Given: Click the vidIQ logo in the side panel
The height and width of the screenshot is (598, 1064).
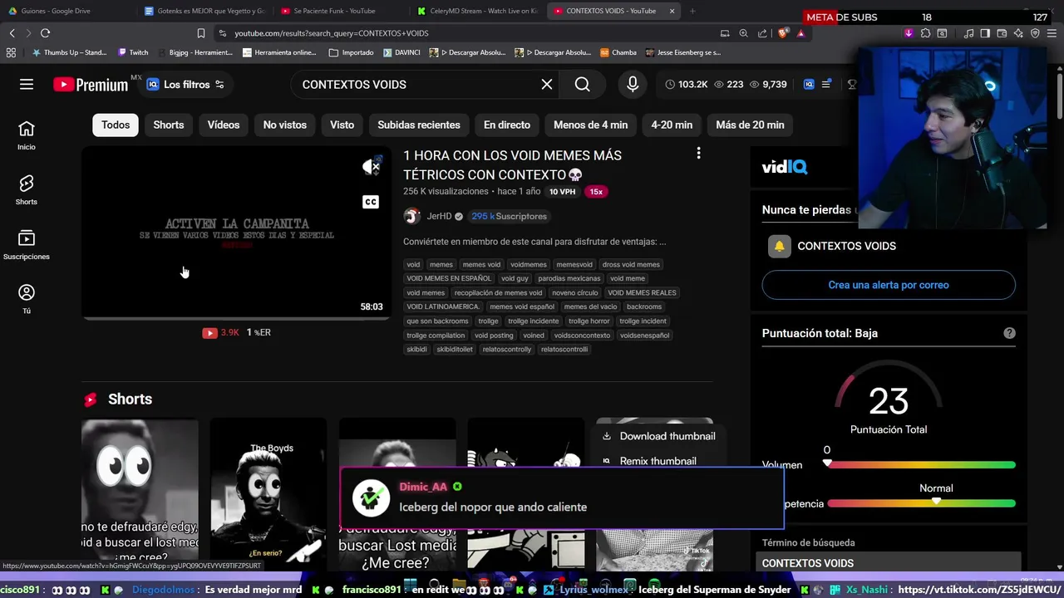Looking at the screenshot, I should [x=785, y=167].
